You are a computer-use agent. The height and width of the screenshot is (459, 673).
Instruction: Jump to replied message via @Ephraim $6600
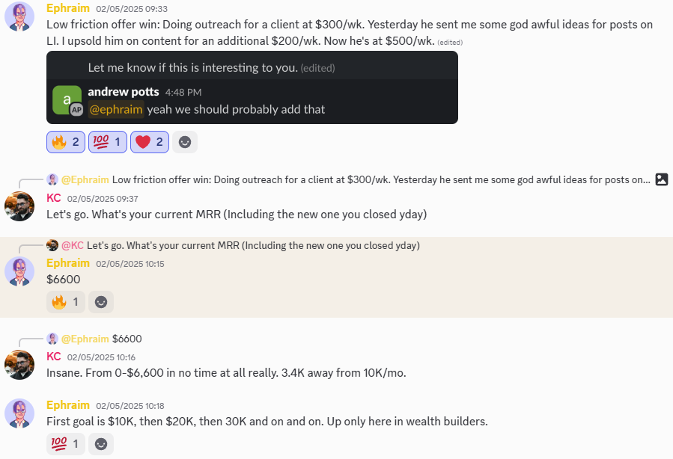(101, 339)
